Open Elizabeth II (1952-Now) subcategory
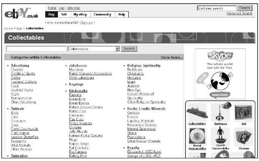The width and height of the screenshot is (259, 161). [x=144, y=152]
